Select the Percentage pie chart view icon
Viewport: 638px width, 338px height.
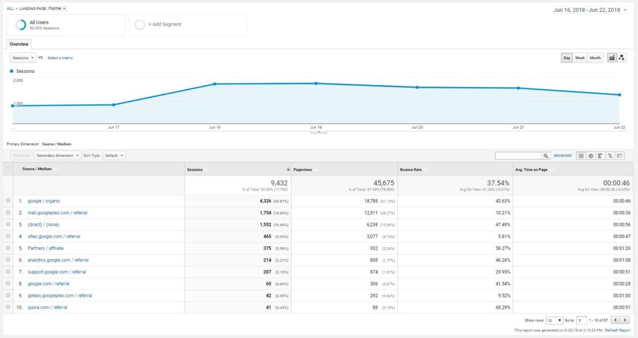tap(591, 156)
